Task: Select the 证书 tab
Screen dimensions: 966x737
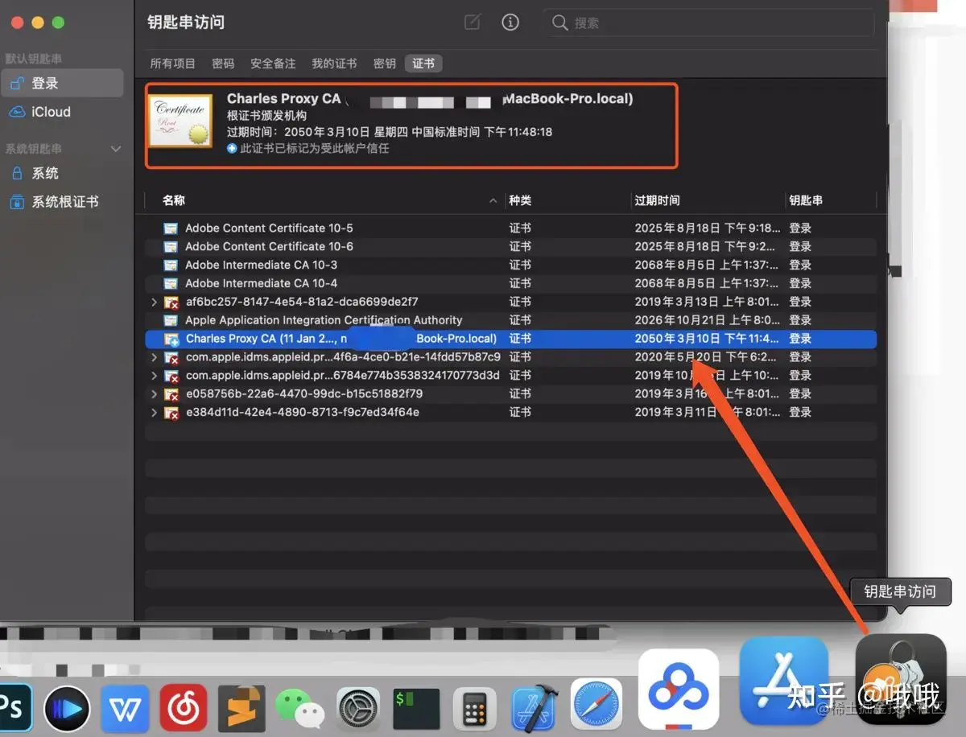Action: pyautogui.click(x=423, y=64)
